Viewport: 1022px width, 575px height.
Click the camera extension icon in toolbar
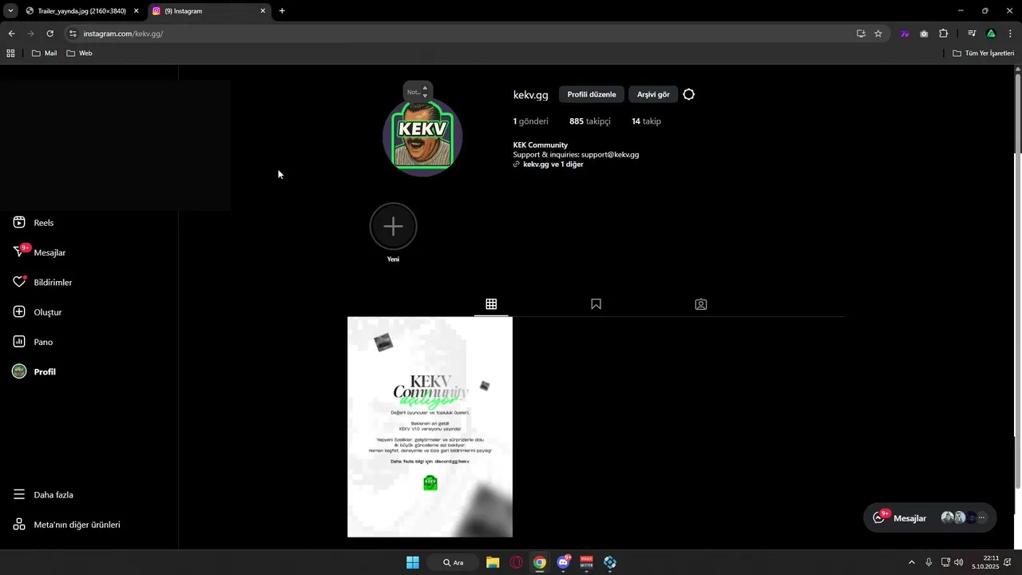924,34
